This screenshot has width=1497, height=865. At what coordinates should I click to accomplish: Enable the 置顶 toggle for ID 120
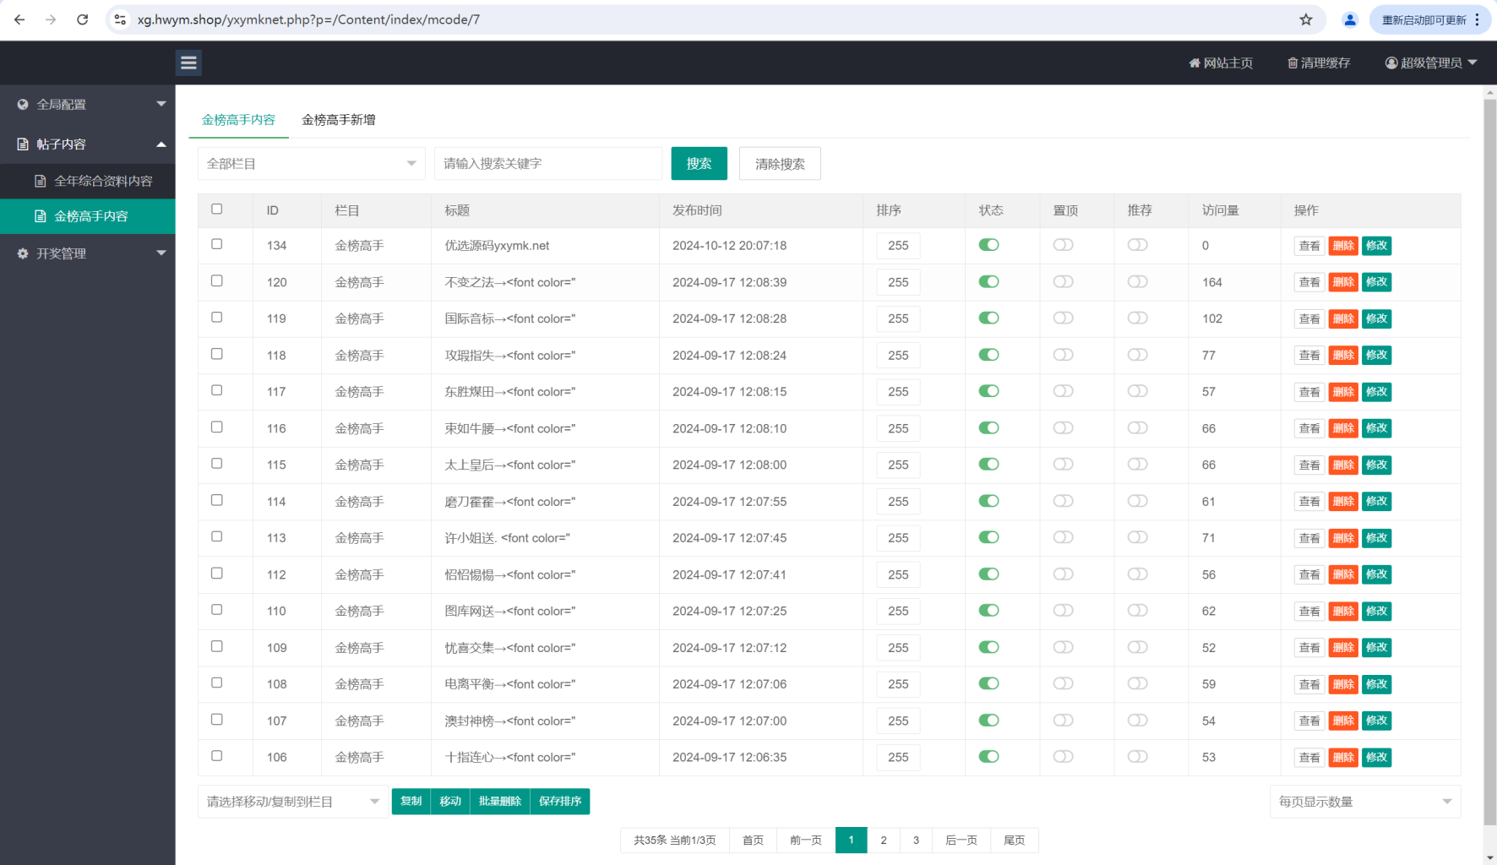point(1063,281)
